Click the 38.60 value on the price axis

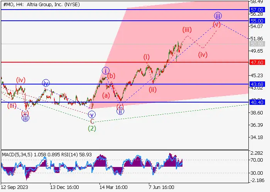click(256, 113)
